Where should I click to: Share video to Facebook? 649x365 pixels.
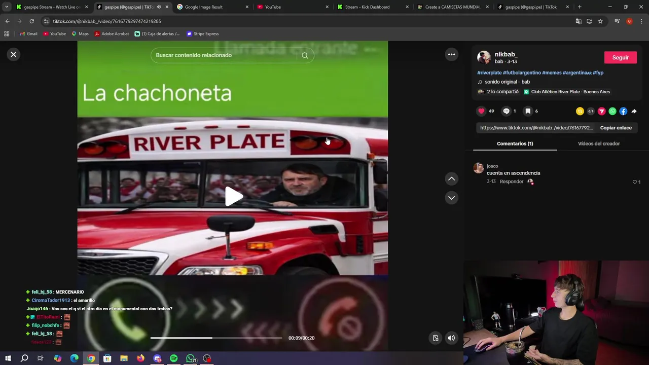click(623, 111)
